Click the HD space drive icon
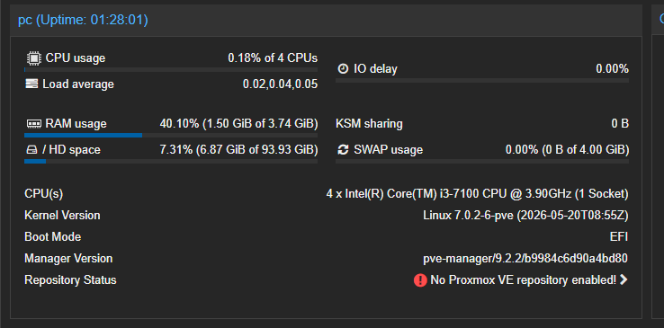This screenshot has height=328, width=664. tap(32, 150)
